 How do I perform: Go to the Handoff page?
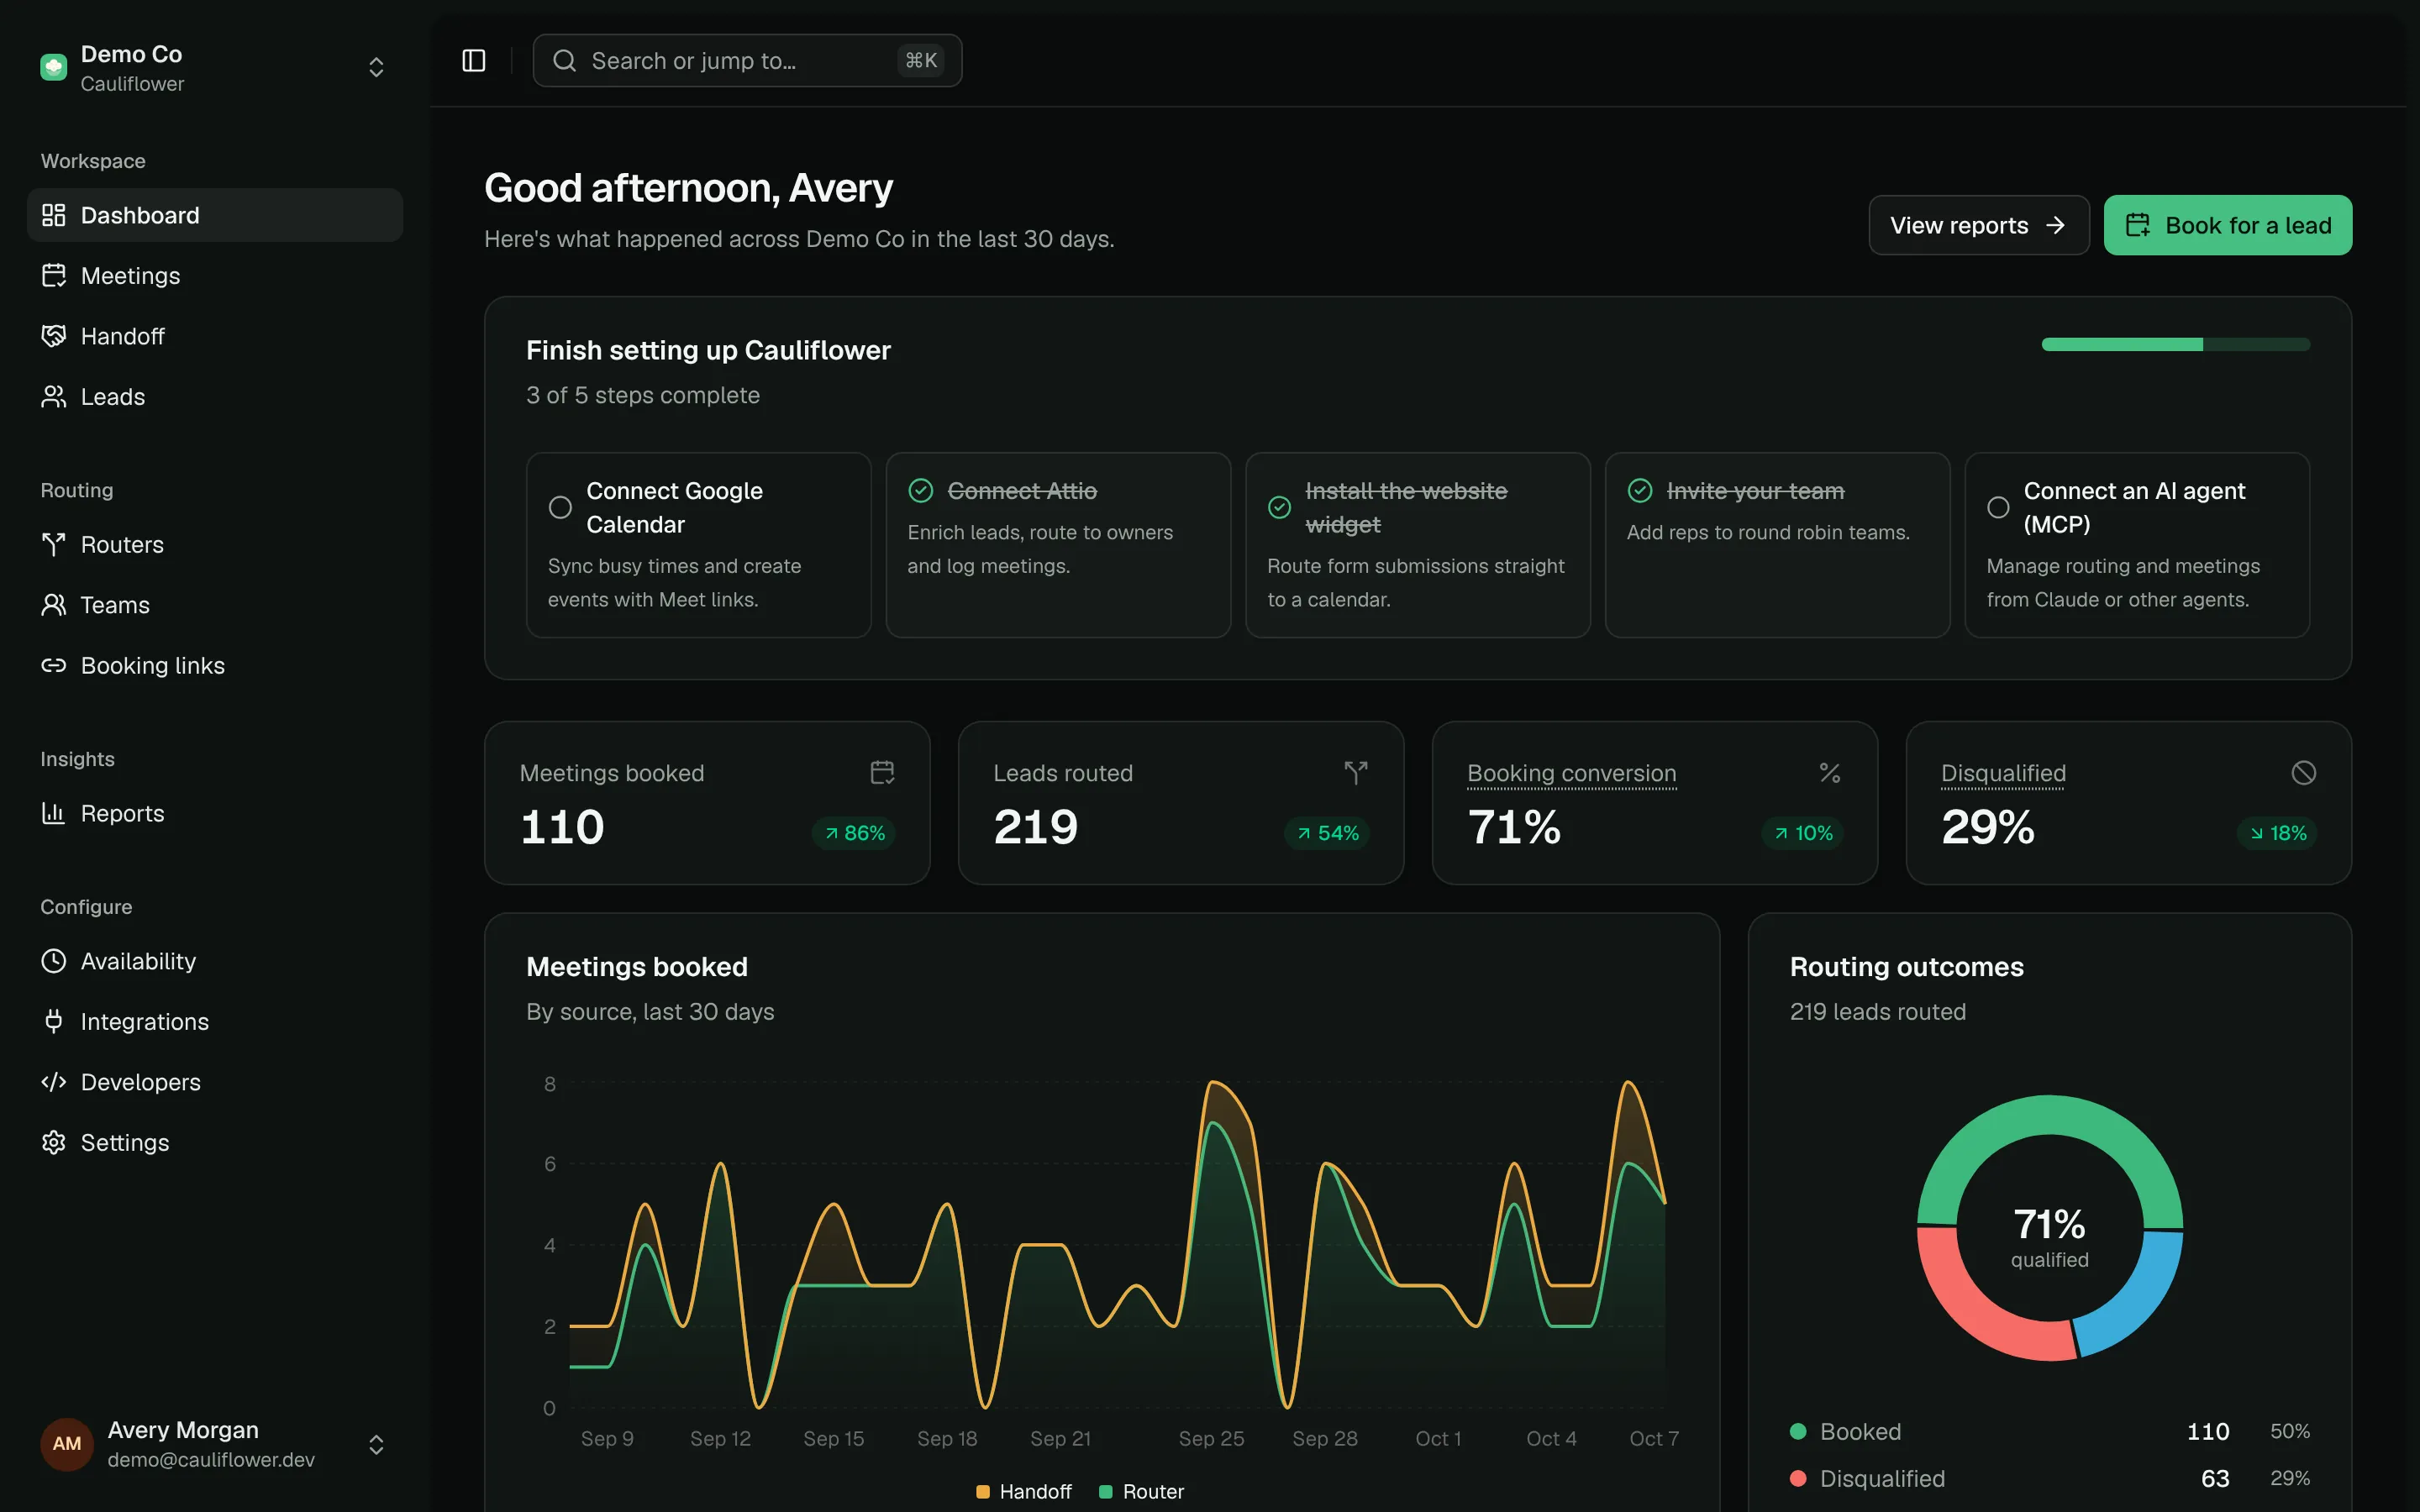(215, 336)
